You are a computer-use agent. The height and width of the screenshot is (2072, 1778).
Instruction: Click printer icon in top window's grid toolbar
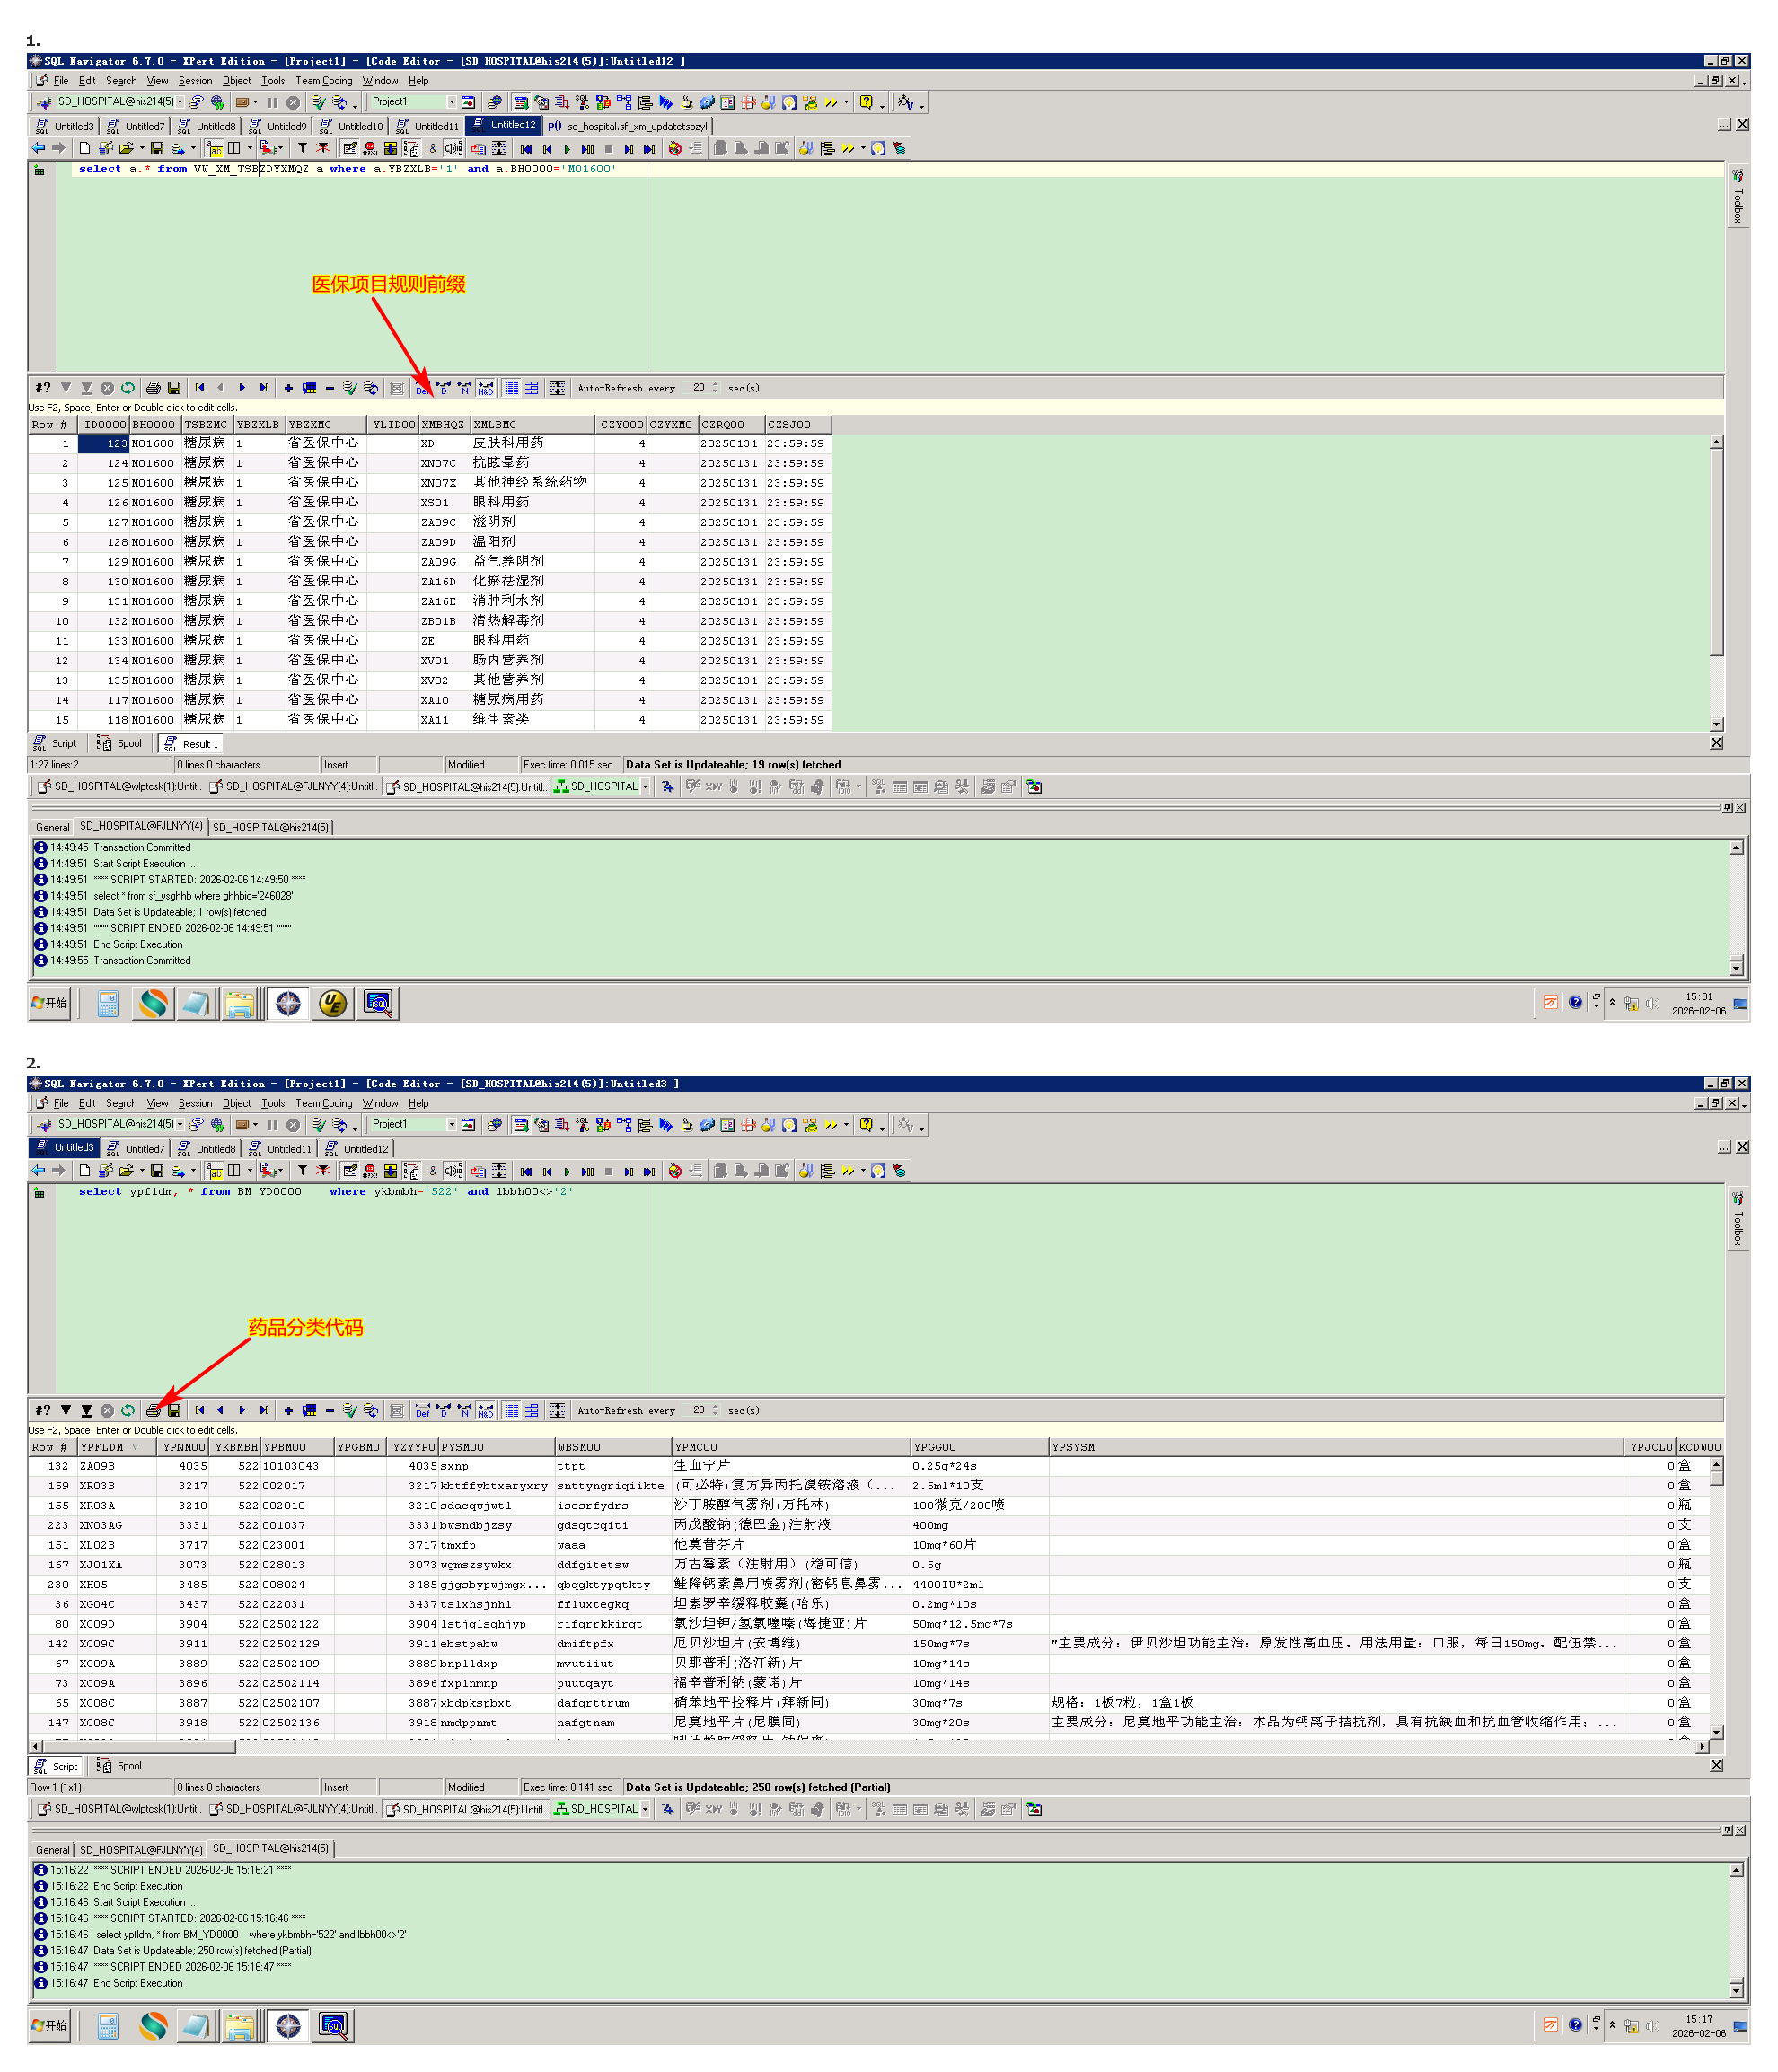click(153, 388)
